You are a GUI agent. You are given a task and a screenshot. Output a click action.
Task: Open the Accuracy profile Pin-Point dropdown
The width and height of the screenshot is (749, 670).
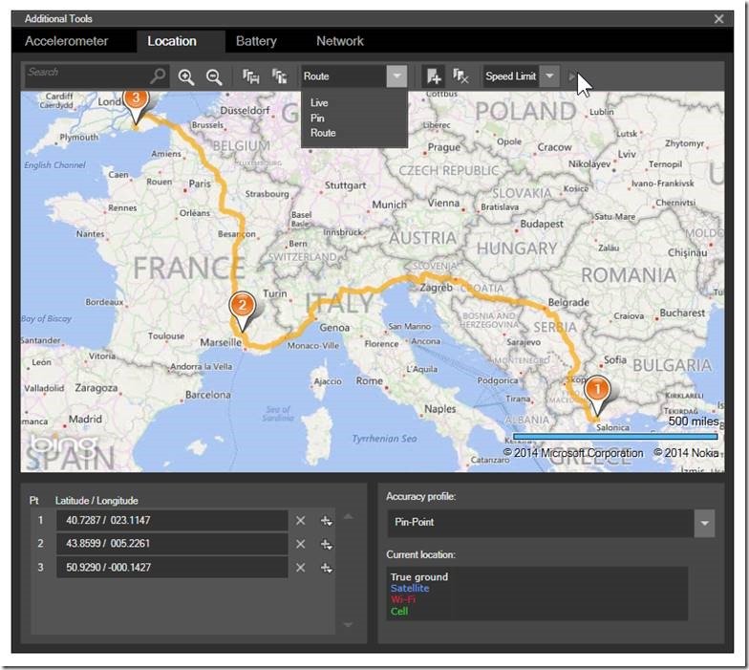click(x=704, y=523)
